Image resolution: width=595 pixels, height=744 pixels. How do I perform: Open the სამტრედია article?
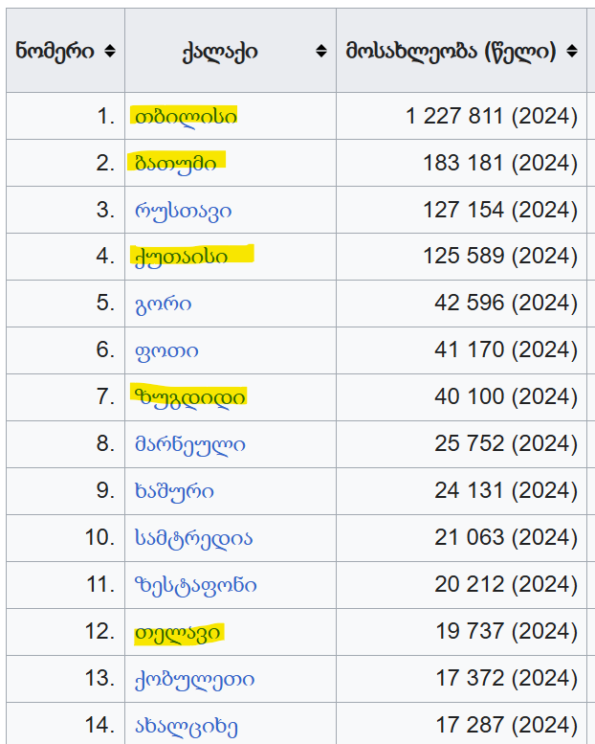pyautogui.click(x=194, y=538)
